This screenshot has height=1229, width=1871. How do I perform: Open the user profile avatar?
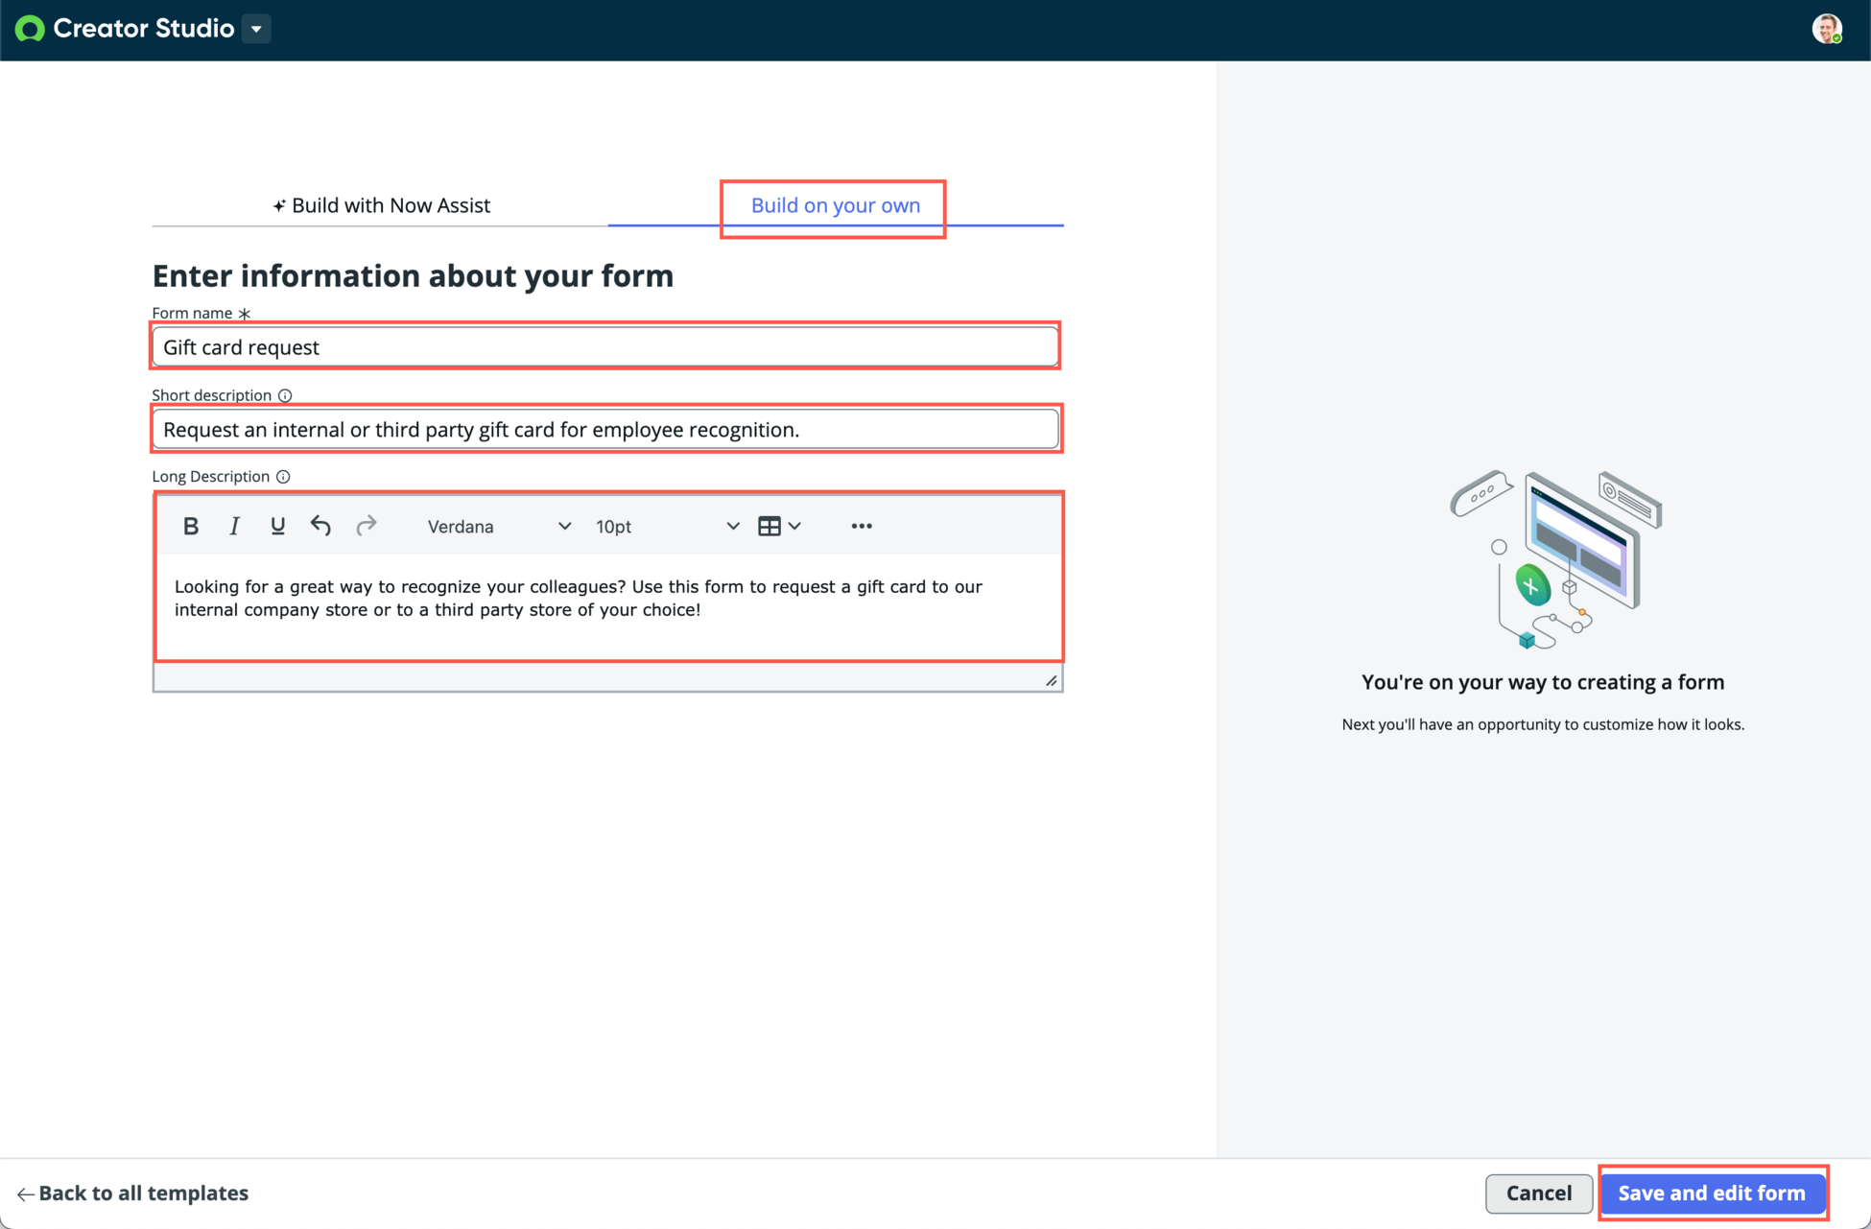(1826, 29)
